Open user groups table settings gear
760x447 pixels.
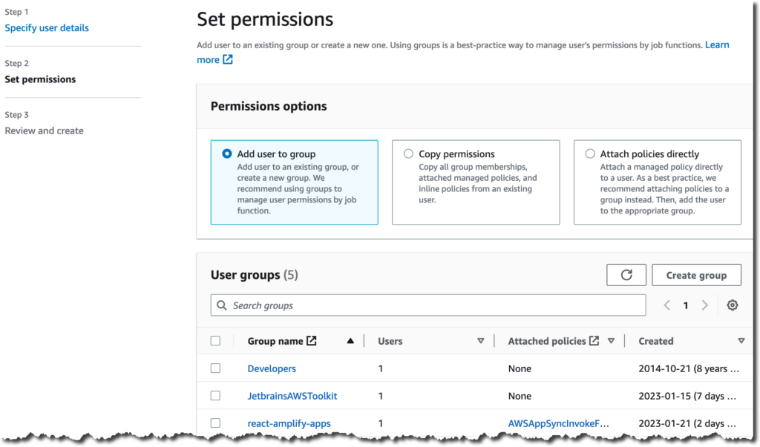[733, 305]
